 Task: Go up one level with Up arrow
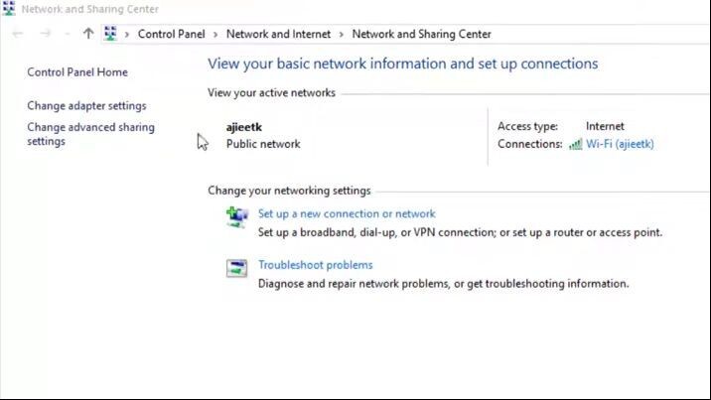(88, 34)
